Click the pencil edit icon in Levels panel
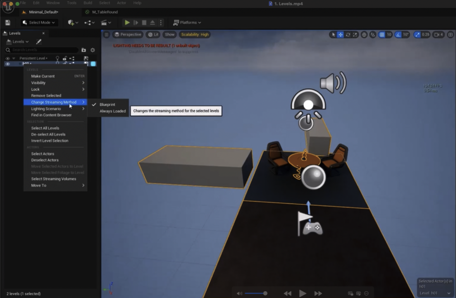Image resolution: width=456 pixels, height=298 pixels. click(x=38, y=41)
